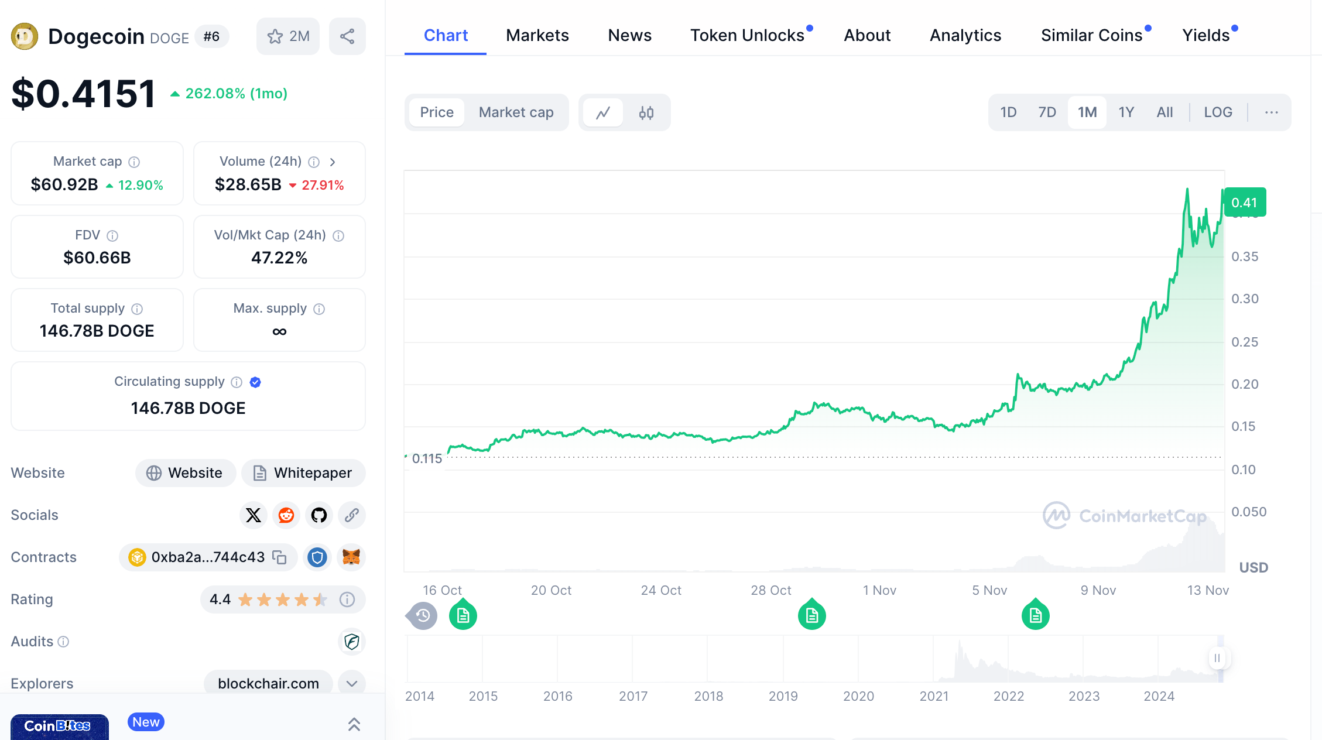
Task: Switch chart to Price view
Action: (437, 112)
